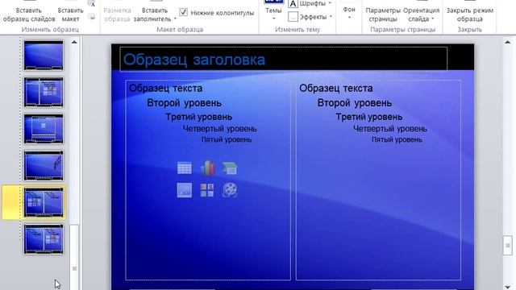
Task: Click Пятый уровень in the right placeholder
Action: 397,139
